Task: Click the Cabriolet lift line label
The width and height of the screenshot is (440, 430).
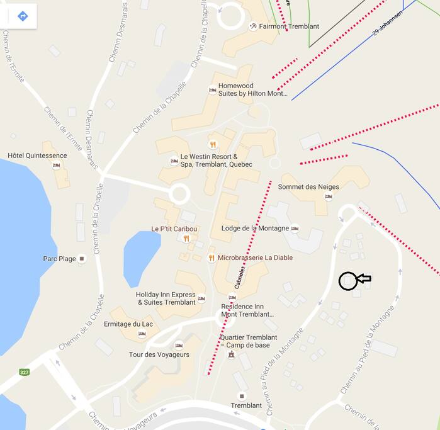Action: coord(240,278)
